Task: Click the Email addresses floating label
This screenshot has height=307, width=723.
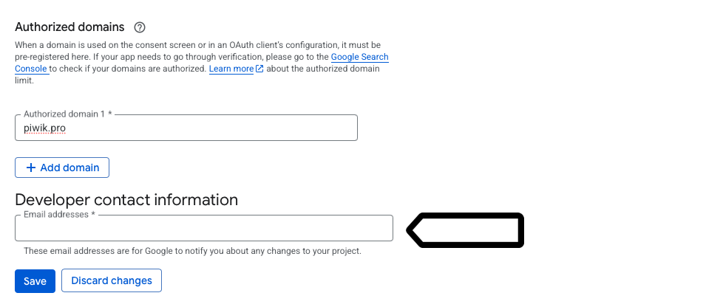Action: (x=59, y=214)
